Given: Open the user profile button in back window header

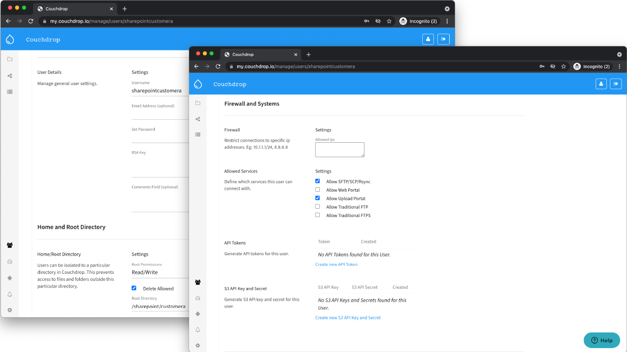Looking at the screenshot, I should [428, 39].
